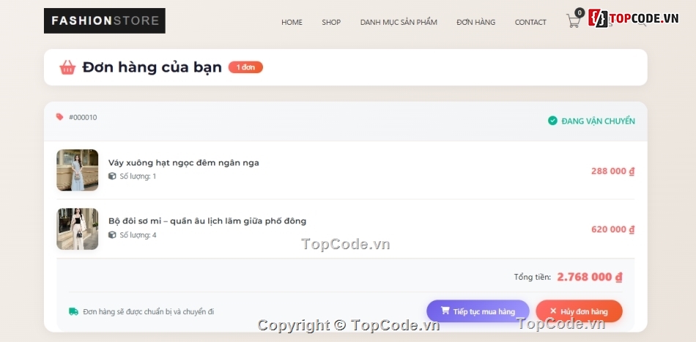Open the SHOP menu item
Screen dimensions: 696x342
point(331,22)
